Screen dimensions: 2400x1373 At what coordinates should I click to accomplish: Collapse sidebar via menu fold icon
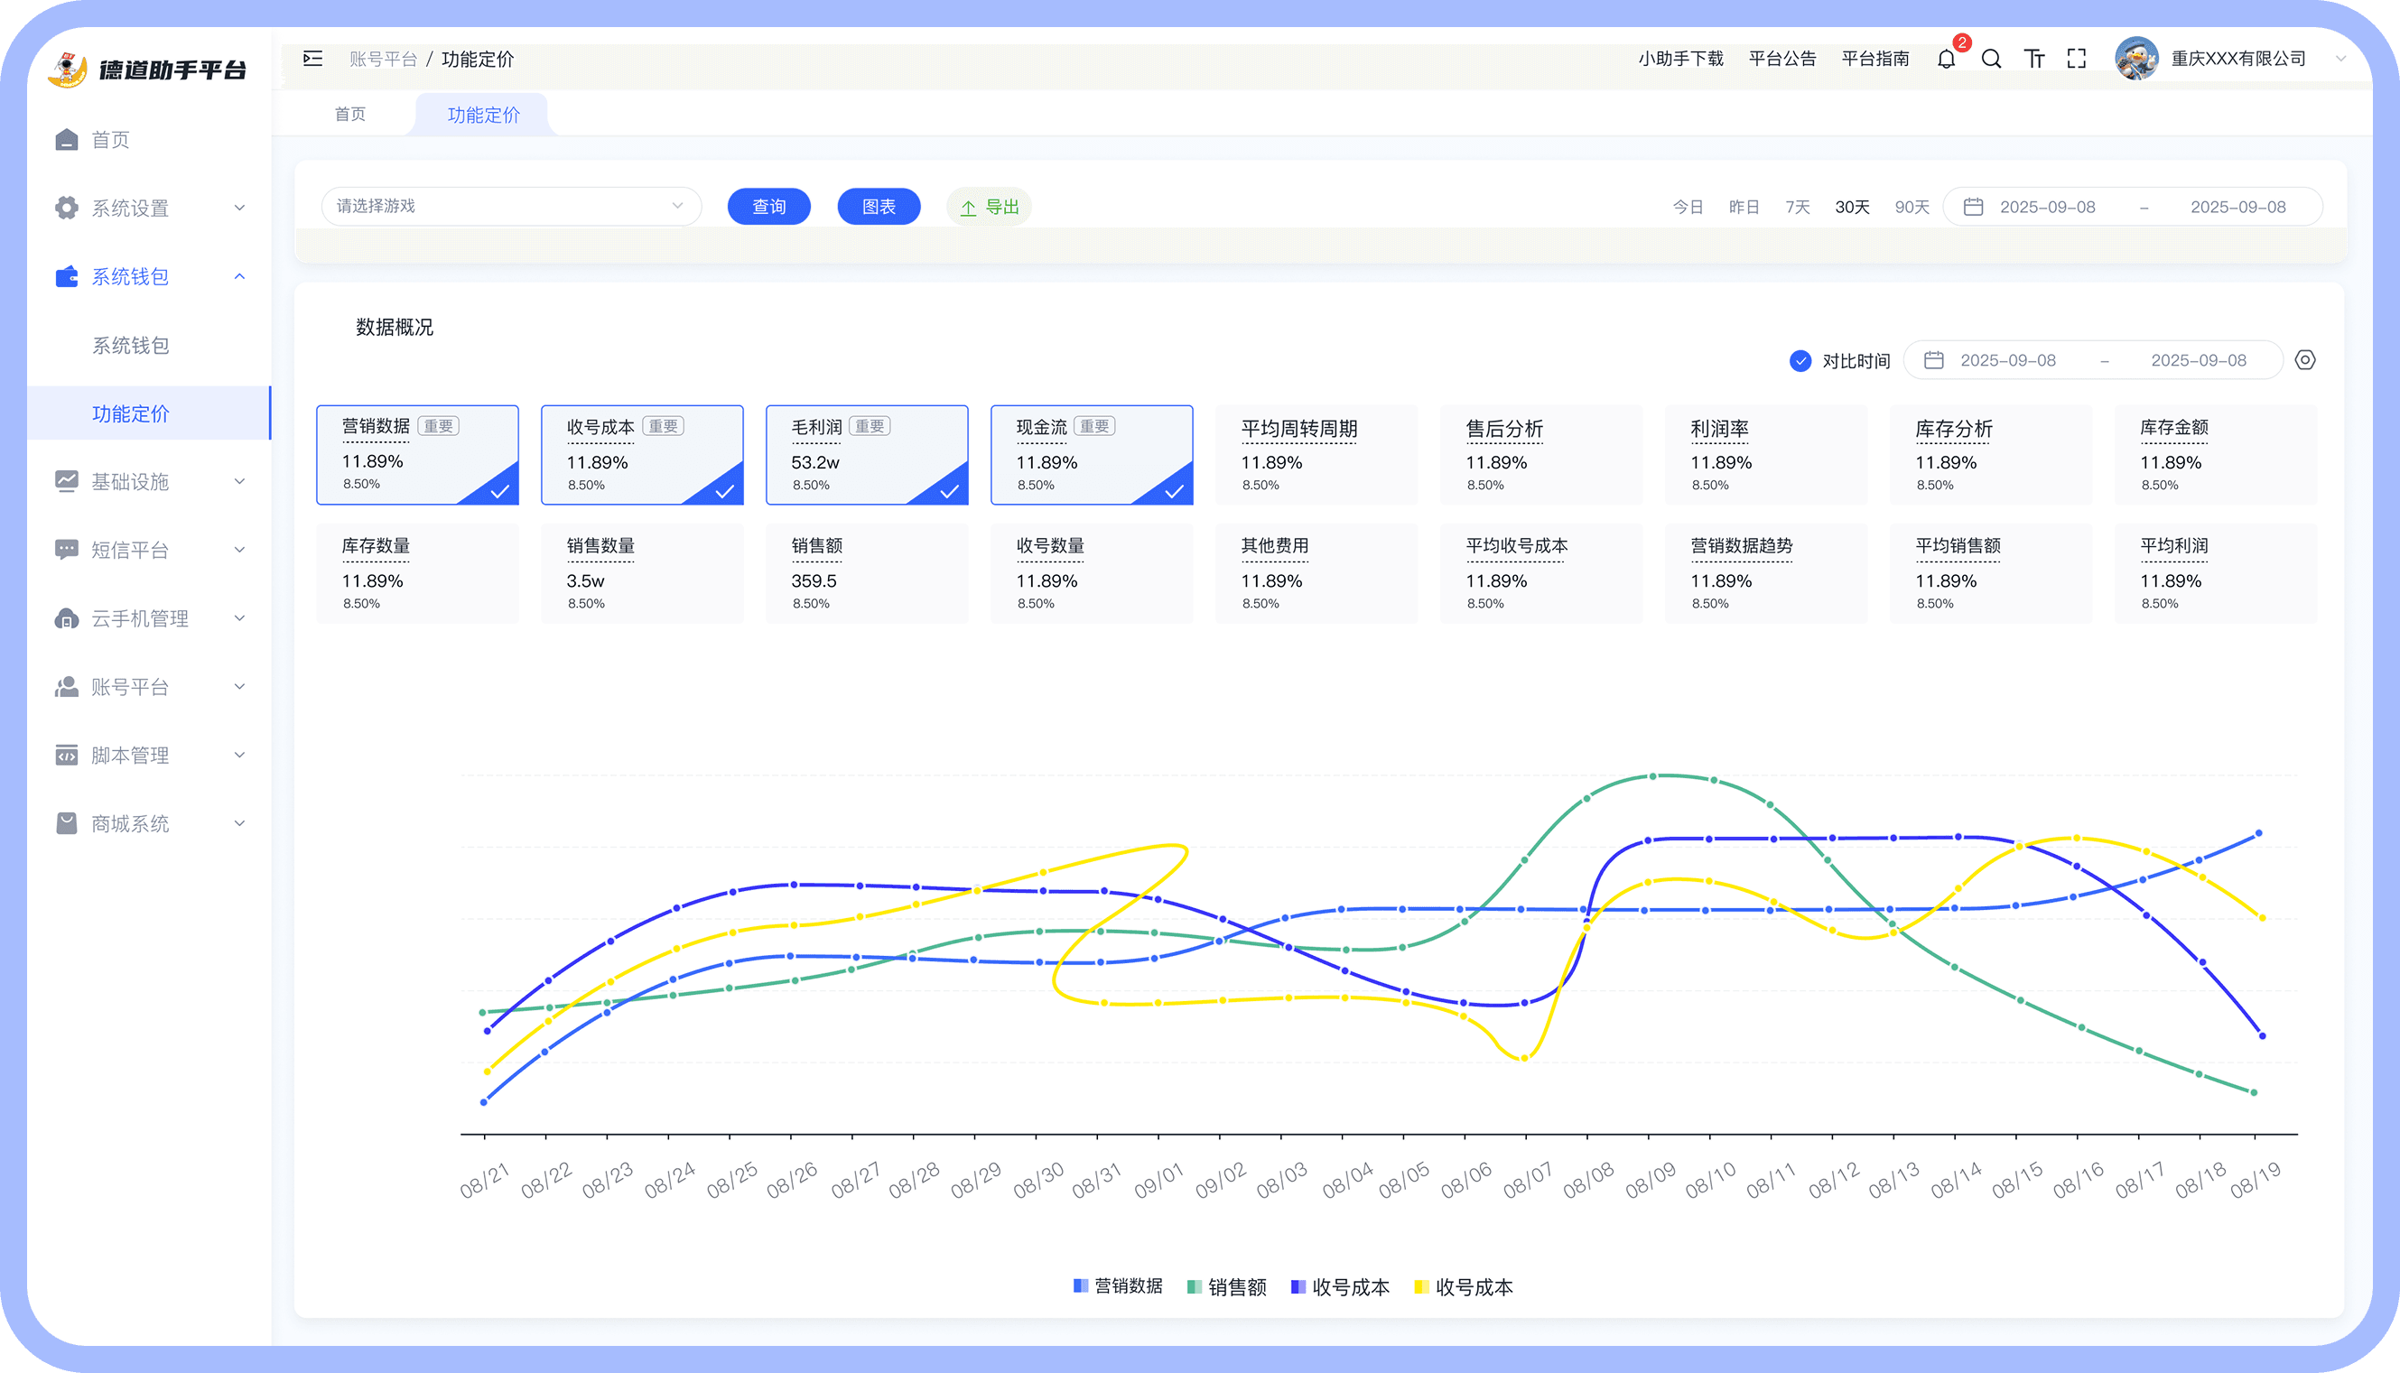[313, 59]
